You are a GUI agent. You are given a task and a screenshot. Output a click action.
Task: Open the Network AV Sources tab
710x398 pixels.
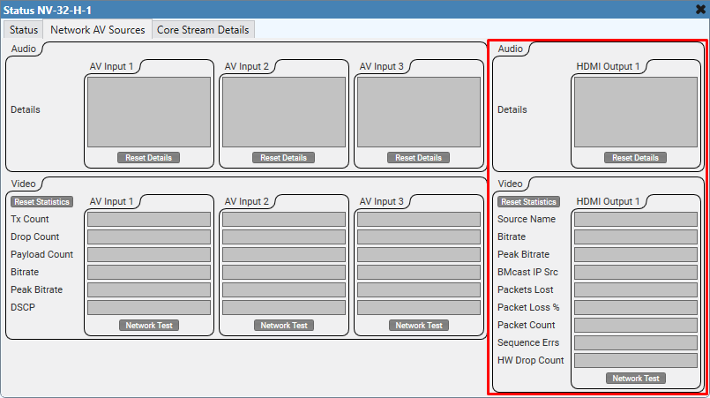tap(97, 30)
